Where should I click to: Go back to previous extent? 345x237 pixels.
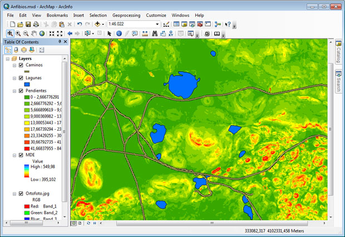click(x=70, y=33)
